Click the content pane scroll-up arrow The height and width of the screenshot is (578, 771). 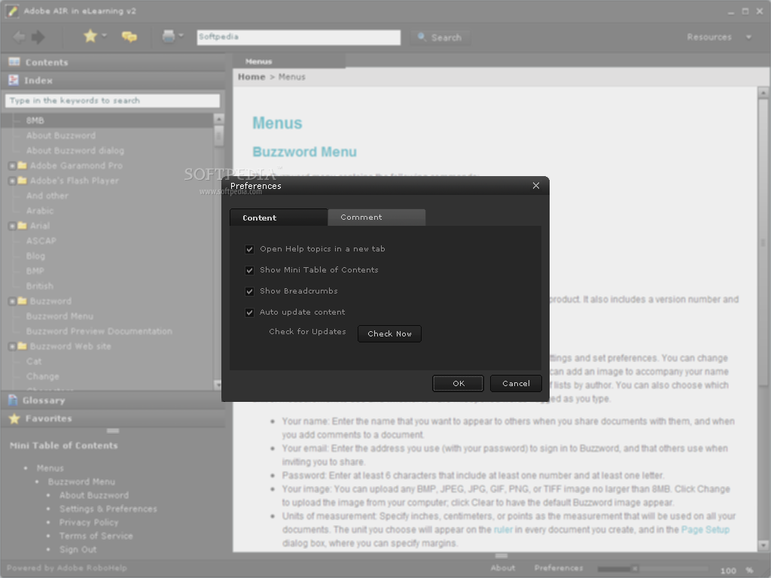tap(763, 93)
